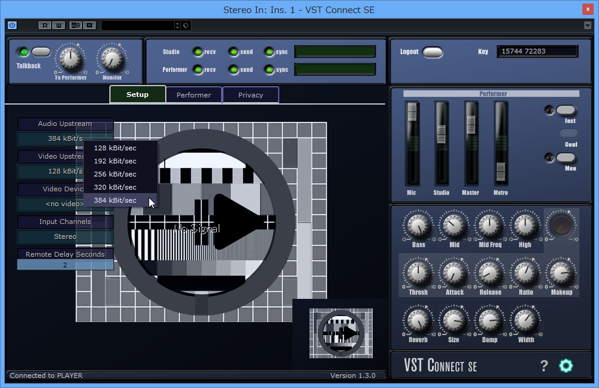
Task: Click the Remote Delay Seconds value field
Action: 65,264
